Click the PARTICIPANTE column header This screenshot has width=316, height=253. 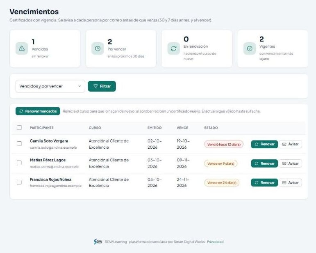(42, 128)
